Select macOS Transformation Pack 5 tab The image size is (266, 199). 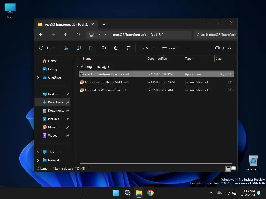pos(66,25)
